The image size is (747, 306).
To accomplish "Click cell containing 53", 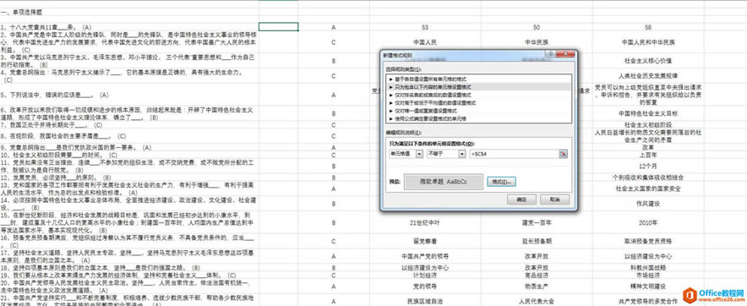I will 425,28.
